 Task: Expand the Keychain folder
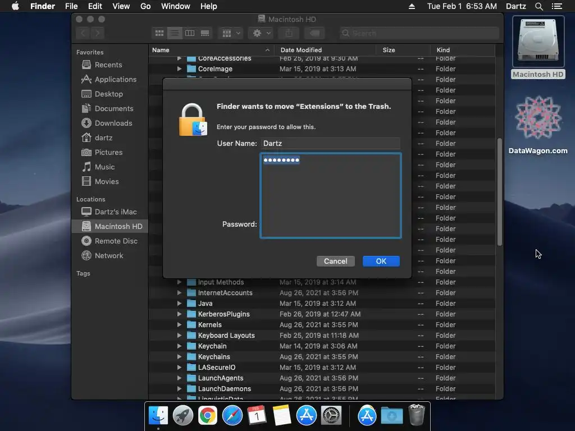pos(179,346)
